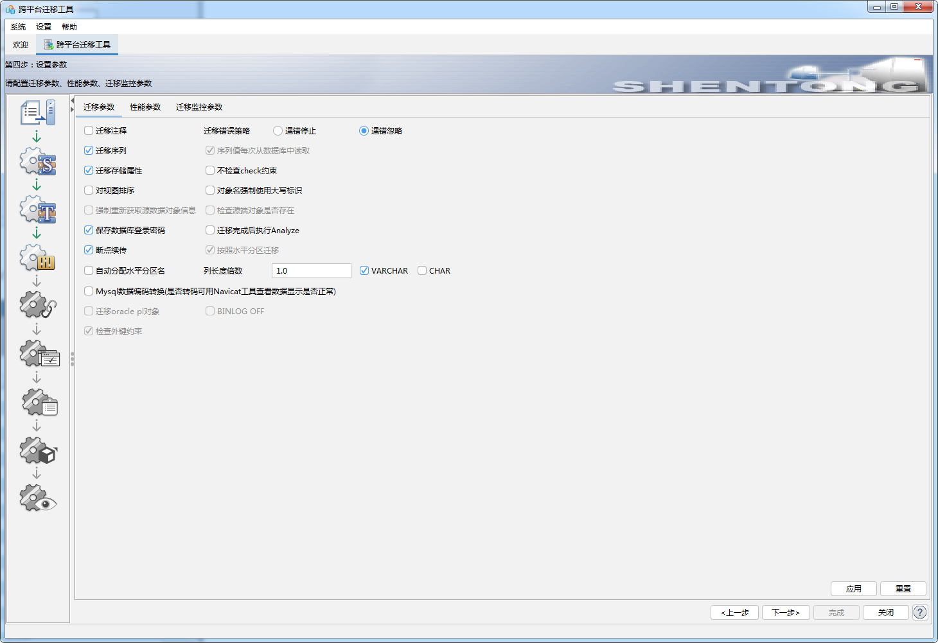Switch to the 性能参数 tab
The width and height of the screenshot is (938, 643).
point(145,107)
